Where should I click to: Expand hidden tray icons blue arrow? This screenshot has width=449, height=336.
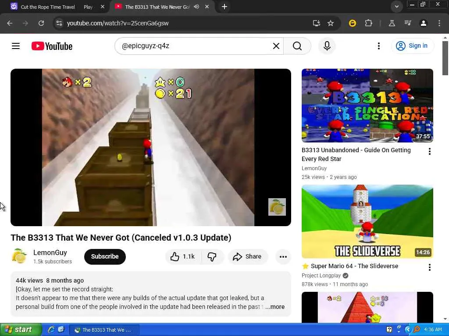tap(407, 330)
